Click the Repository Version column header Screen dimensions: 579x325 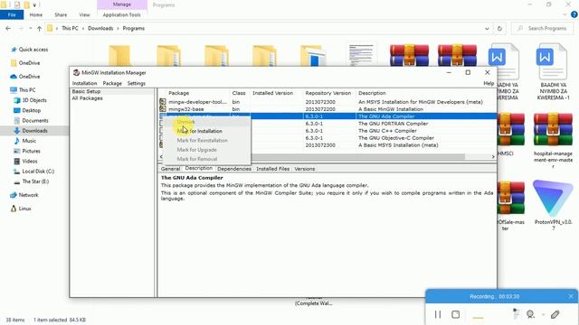(x=328, y=93)
